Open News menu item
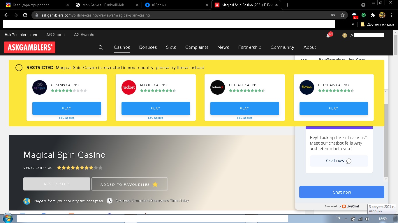The height and width of the screenshot is (223, 398). pos(223,47)
